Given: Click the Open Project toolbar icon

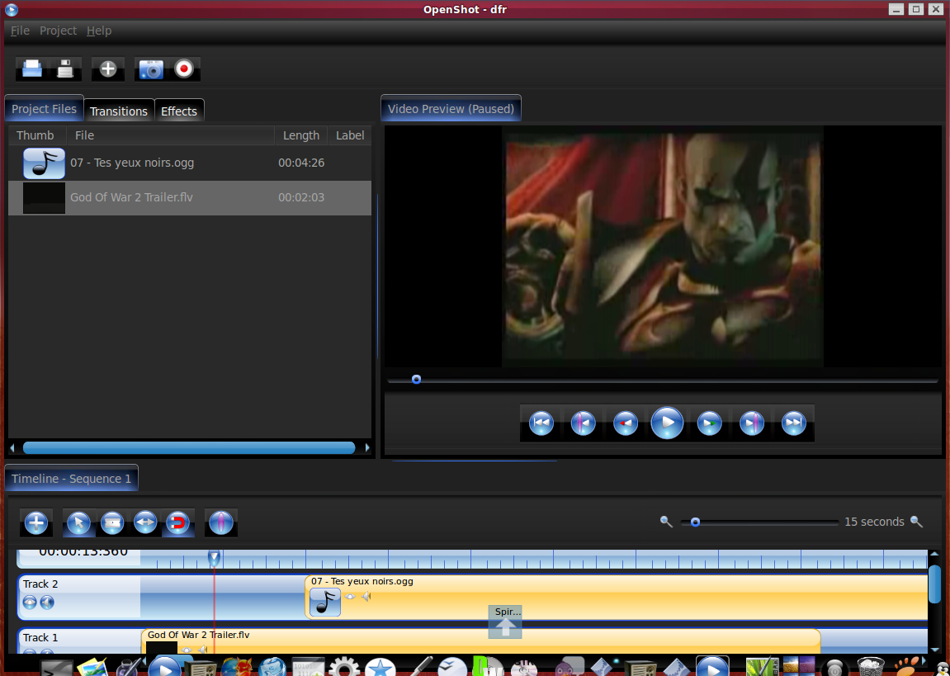Looking at the screenshot, I should [32, 69].
